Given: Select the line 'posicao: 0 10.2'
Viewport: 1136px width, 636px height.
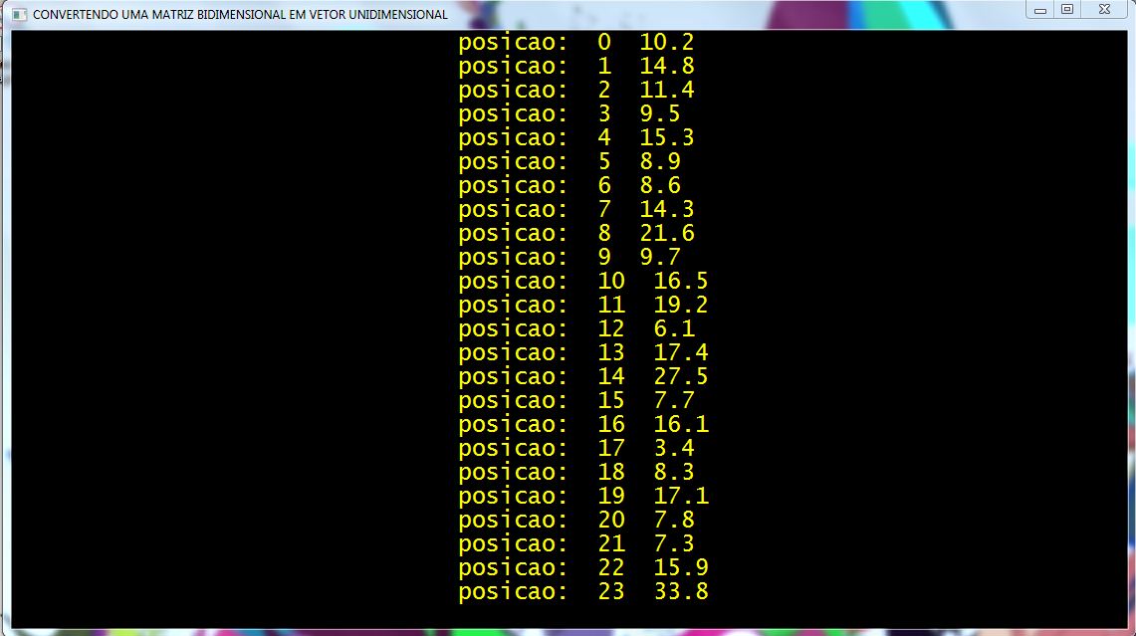Looking at the screenshot, I should [576, 43].
